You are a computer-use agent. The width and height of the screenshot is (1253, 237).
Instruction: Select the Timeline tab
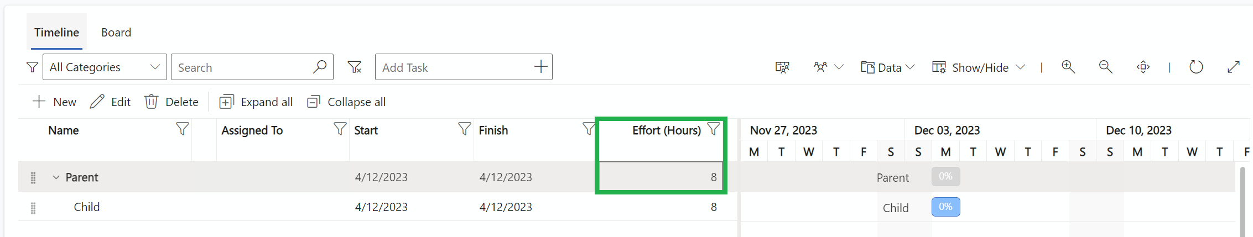(x=56, y=33)
